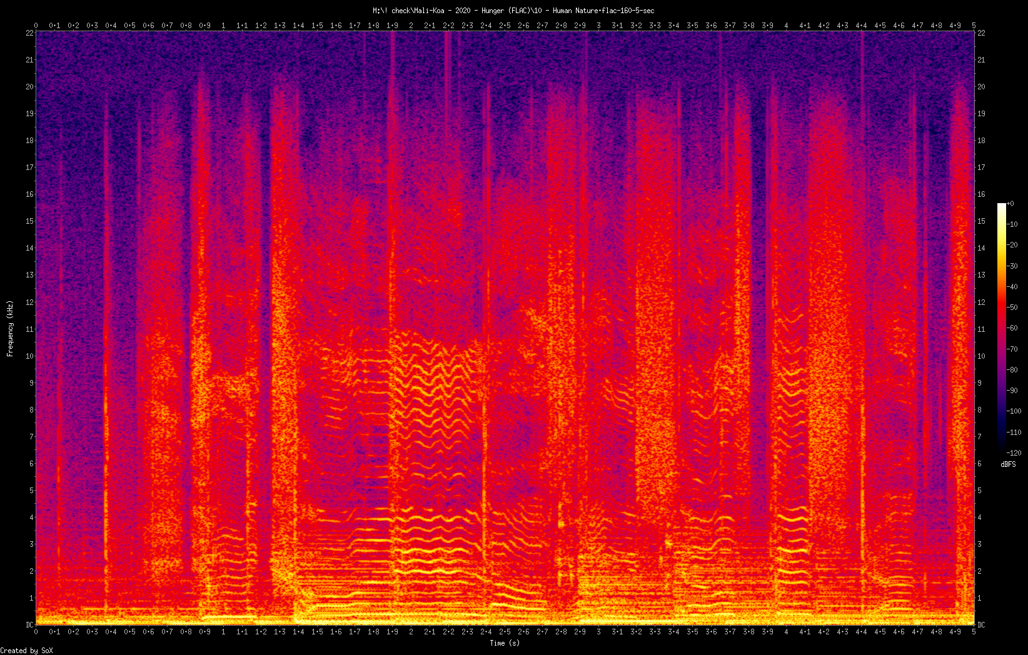Click the "-80" value on the dBFS legend
The image size is (1028, 655).
1012,370
